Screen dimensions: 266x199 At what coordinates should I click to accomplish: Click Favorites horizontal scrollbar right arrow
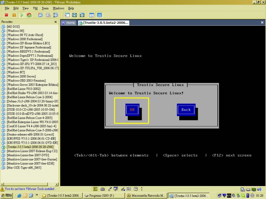coord(57,184)
